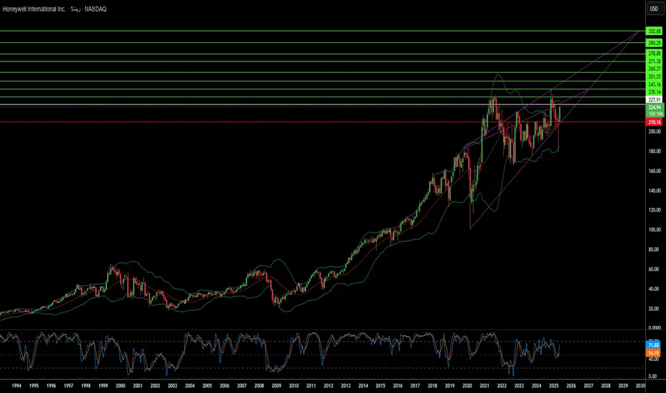Image resolution: width=666 pixels, height=393 pixels.
Task: Click the 2008 year on time axis
Action: 259,386
